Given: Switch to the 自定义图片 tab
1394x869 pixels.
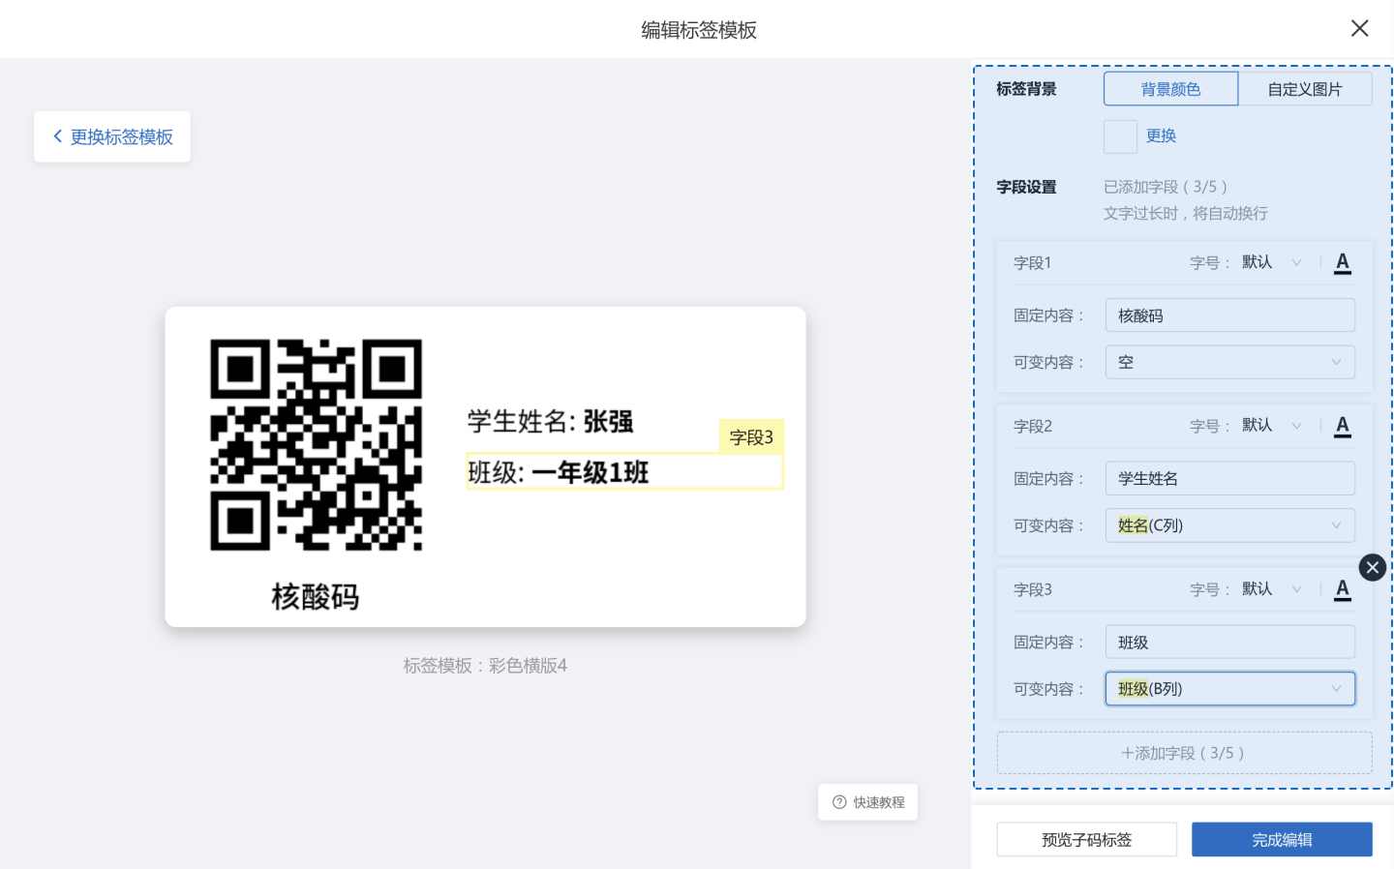Looking at the screenshot, I should [x=1305, y=89].
